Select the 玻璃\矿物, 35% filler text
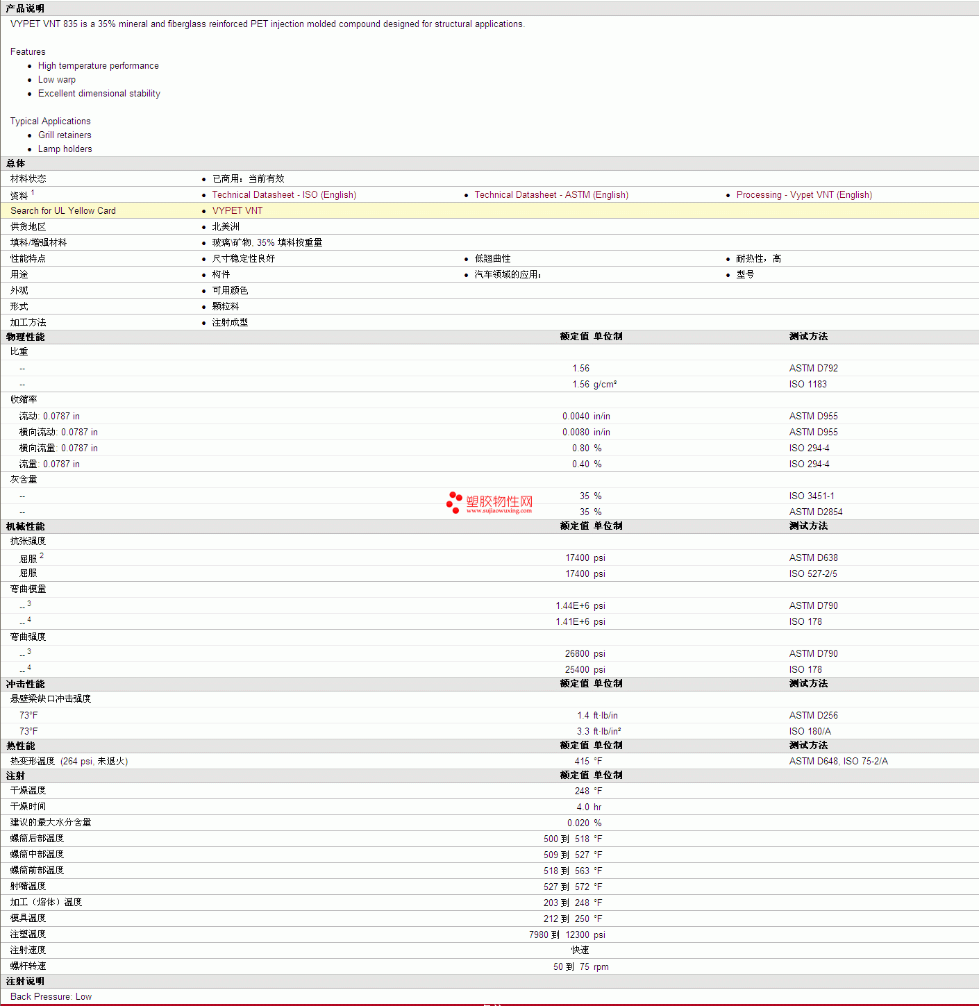This screenshot has width=979, height=1006. (267, 243)
